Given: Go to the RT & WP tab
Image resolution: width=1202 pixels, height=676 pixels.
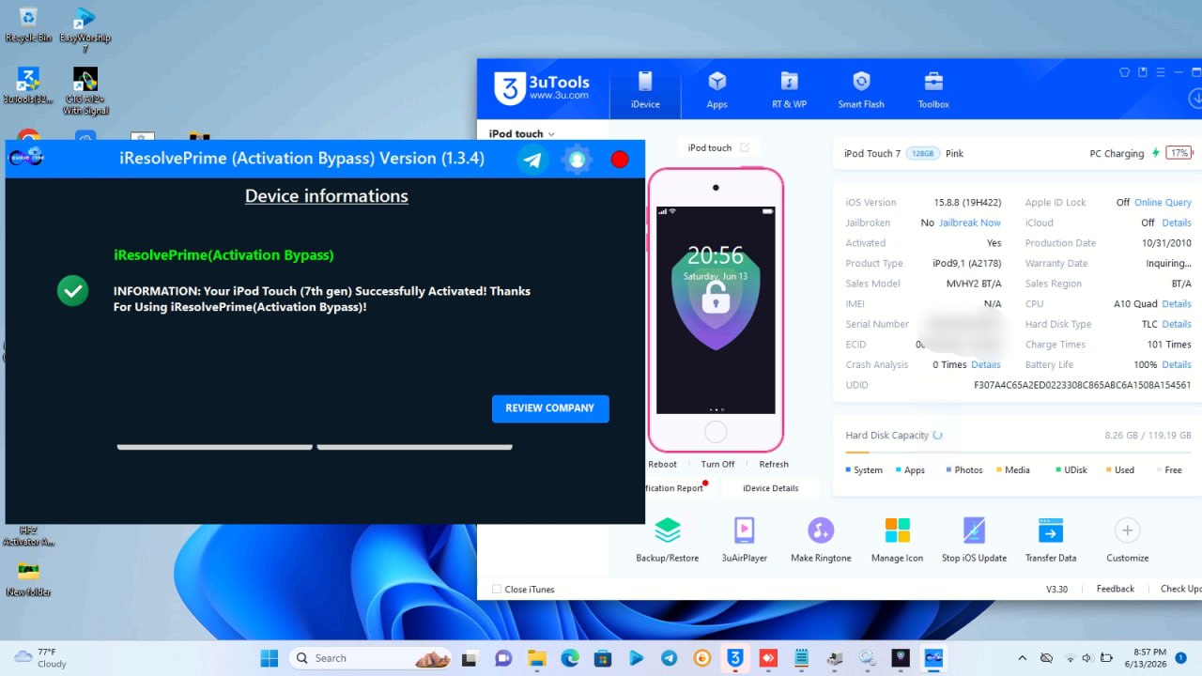Looking at the screenshot, I should (790, 90).
